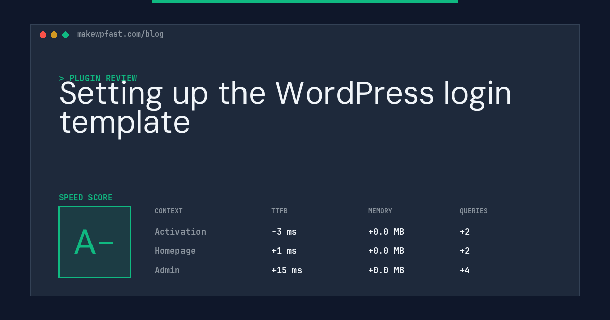Click the Activation memory value '+0.0 MB'
This screenshot has width=610, height=320.
click(386, 232)
